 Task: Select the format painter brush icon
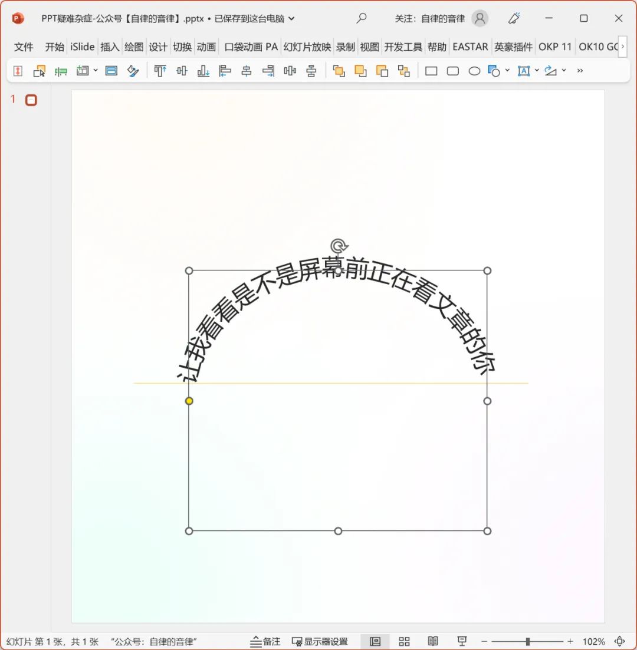click(x=133, y=71)
